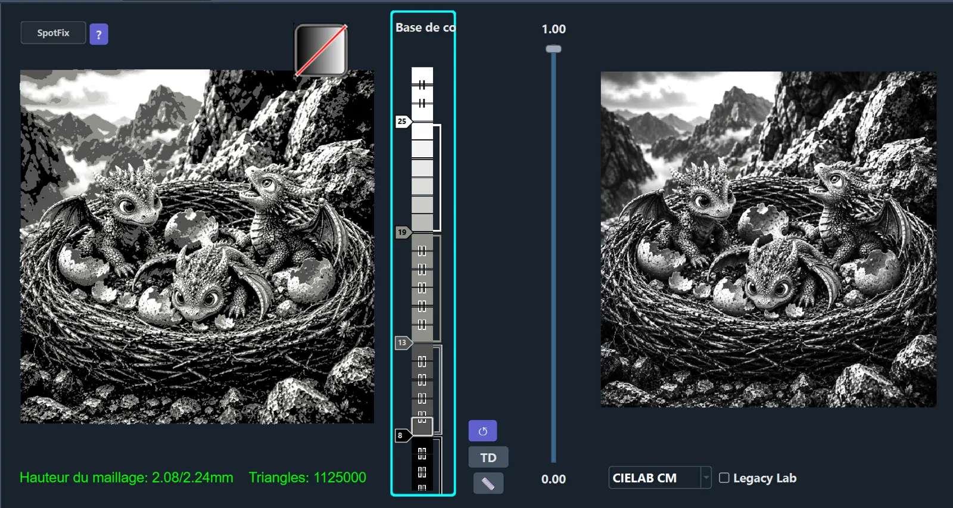Click the "Triangles: 1125000" text

pyautogui.click(x=307, y=478)
